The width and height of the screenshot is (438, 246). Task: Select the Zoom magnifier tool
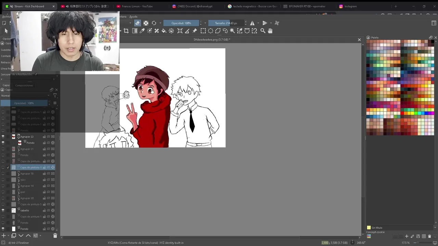263,31
